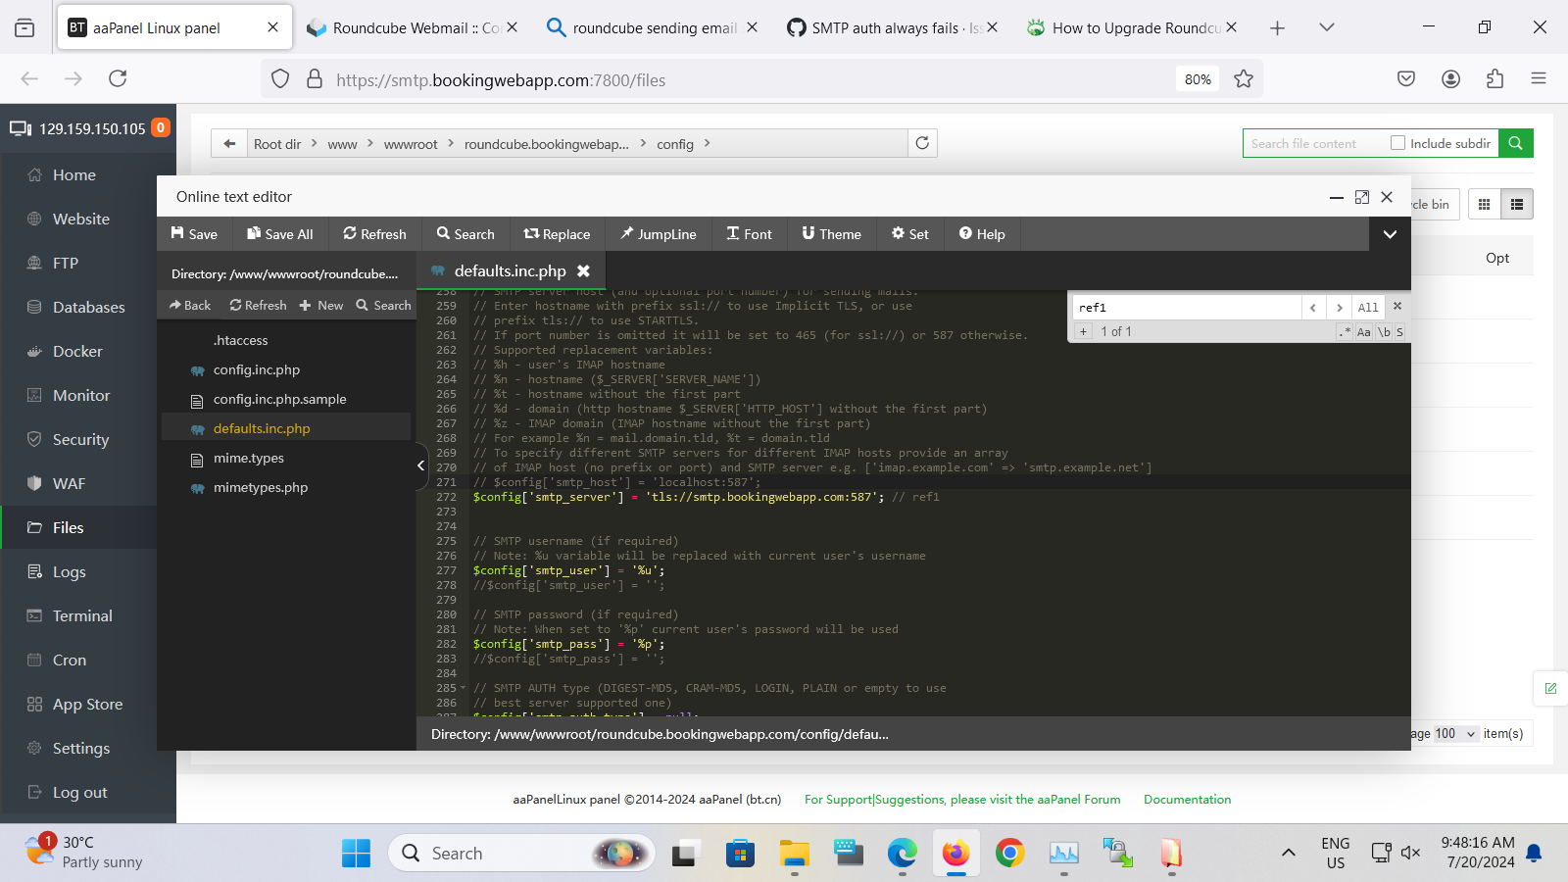Toggle regex search option

[1346, 332]
